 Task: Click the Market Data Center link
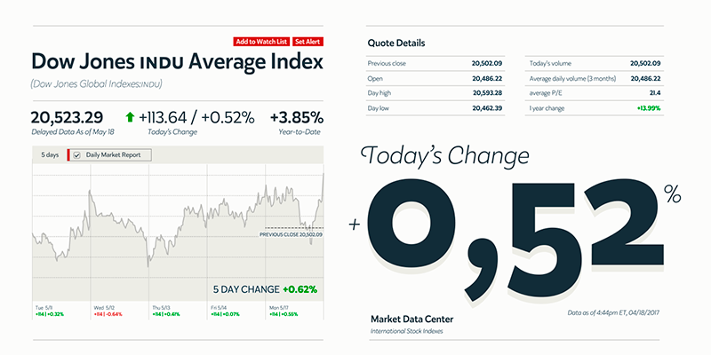pyautogui.click(x=411, y=319)
